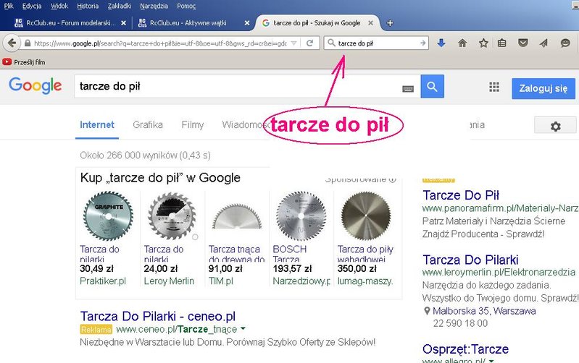This screenshot has width=579, height=363.
Task: Open the Widok menu
Action: 59,6
